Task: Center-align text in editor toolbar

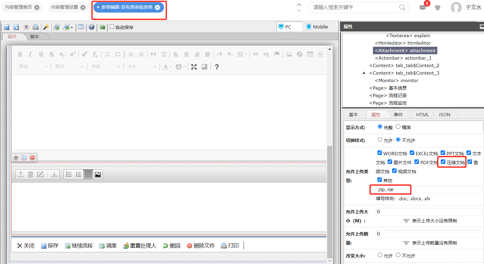Action: pos(186,54)
